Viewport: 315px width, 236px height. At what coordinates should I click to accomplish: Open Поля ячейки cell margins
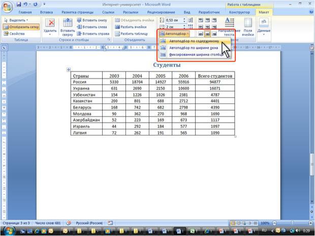248,27
